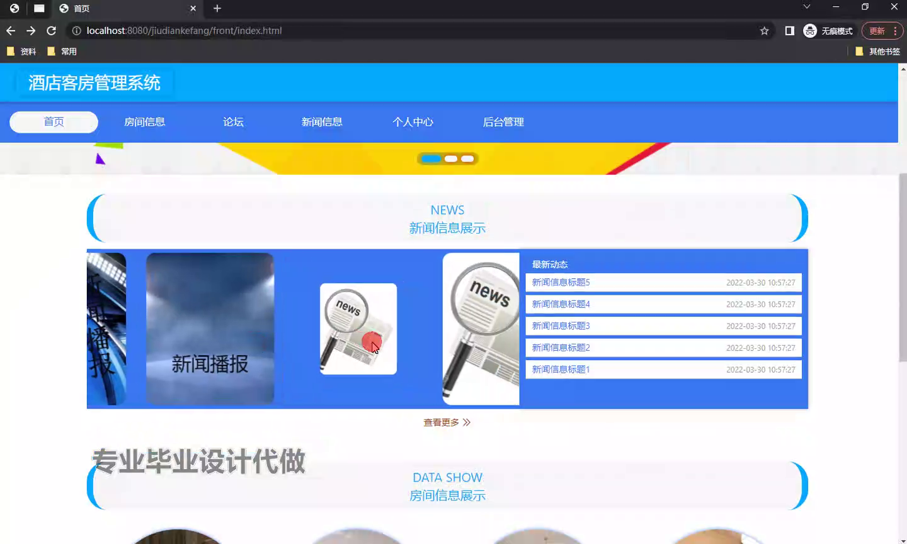907x544 pixels.
Task: Close the 首页 browser tab
Action: (x=193, y=8)
